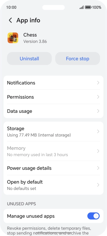Click the Storage row chevron
The width and height of the screenshot is (107, 236).
pyautogui.click(x=98, y=132)
